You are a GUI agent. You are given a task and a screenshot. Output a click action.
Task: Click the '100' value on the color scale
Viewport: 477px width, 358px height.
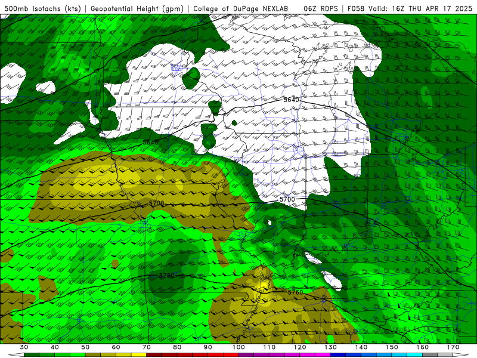[238, 347]
